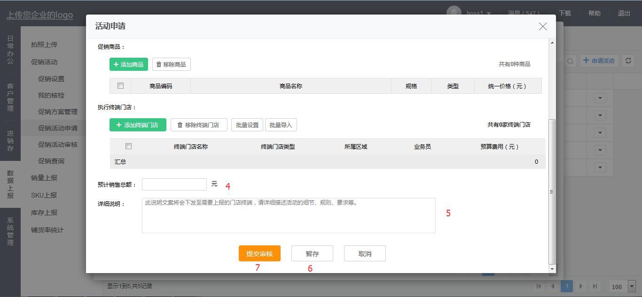Click the refresh icon beside 申请活动
The height and width of the screenshot is (297, 642).
(x=628, y=61)
